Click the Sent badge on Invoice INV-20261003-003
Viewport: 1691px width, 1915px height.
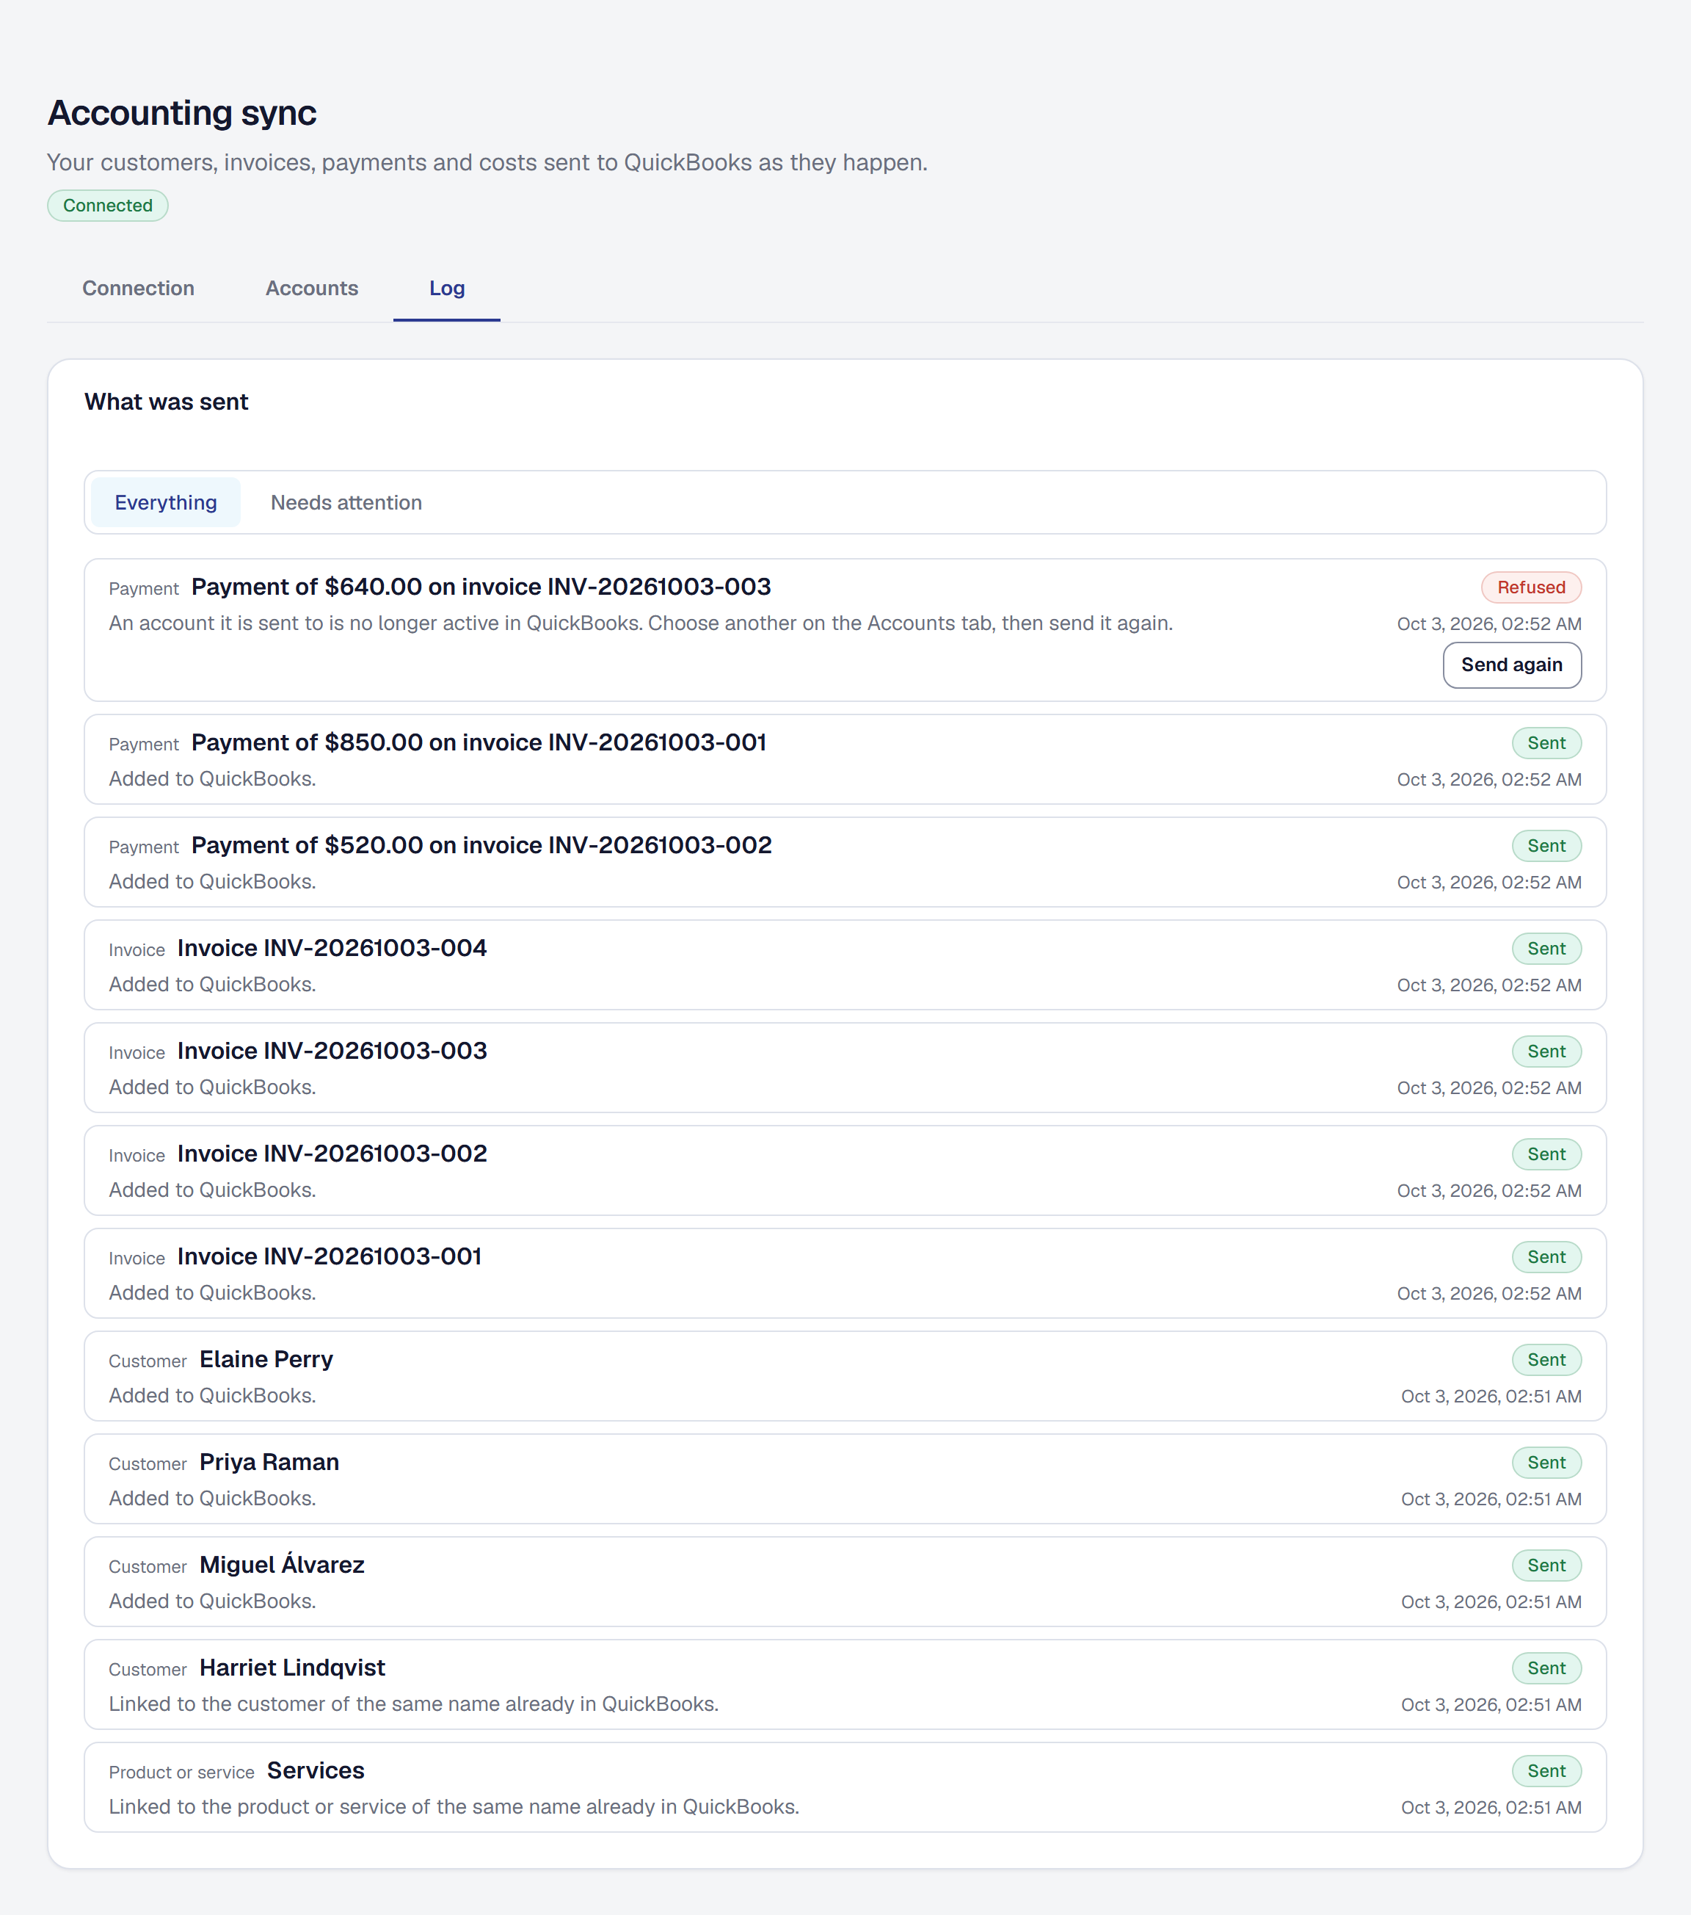pos(1546,1051)
